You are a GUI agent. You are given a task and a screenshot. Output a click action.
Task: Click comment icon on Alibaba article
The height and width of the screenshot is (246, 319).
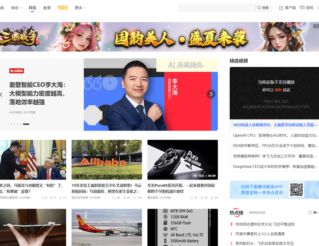(114, 198)
